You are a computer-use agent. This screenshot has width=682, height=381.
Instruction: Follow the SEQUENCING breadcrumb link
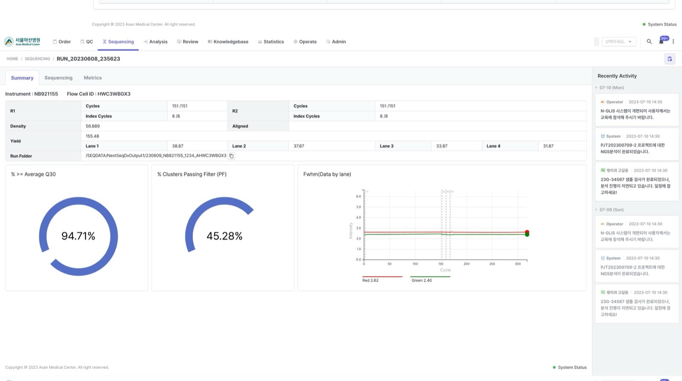(37, 59)
